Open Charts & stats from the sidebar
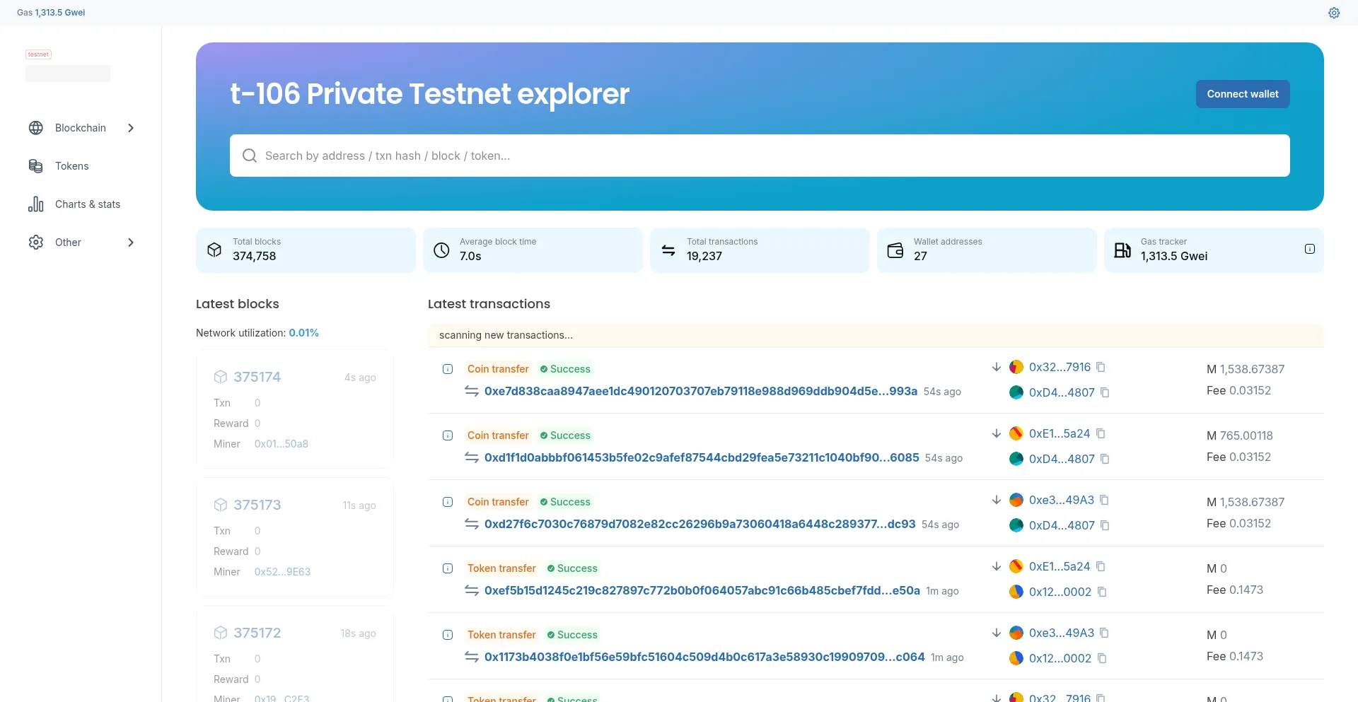 [87, 204]
